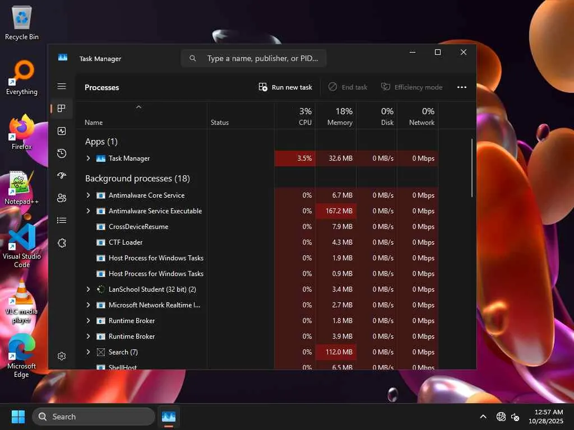Open Task Manager settings gear
Image resolution: width=574 pixels, height=430 pixels.
(x=62, y=356)
